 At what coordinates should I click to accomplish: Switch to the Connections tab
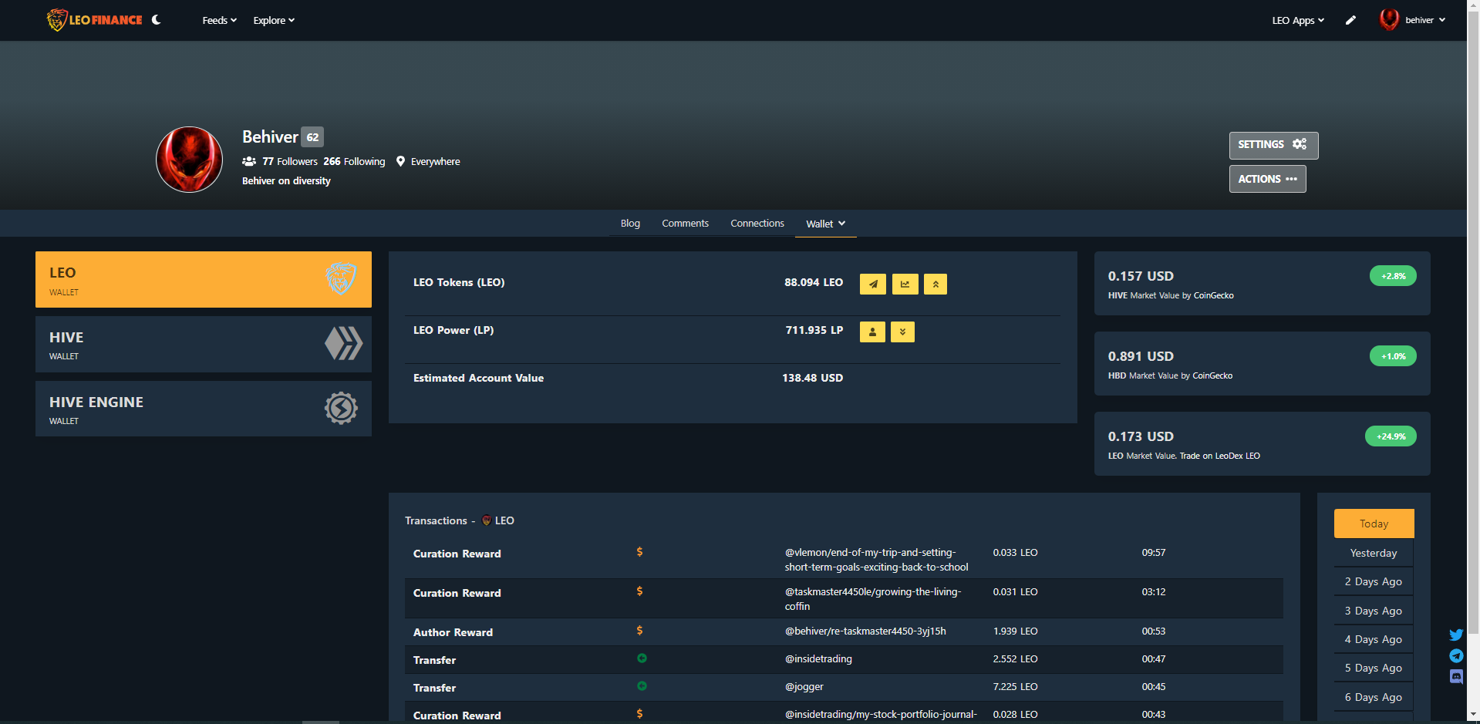click(757, 224)
